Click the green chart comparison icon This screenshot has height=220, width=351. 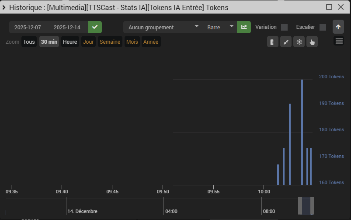point(243,27)
